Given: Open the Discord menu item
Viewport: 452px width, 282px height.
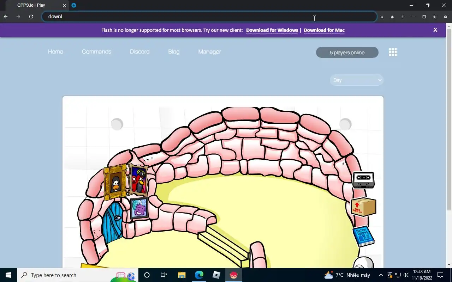Looking at the screenshot, I should point(139,51).
